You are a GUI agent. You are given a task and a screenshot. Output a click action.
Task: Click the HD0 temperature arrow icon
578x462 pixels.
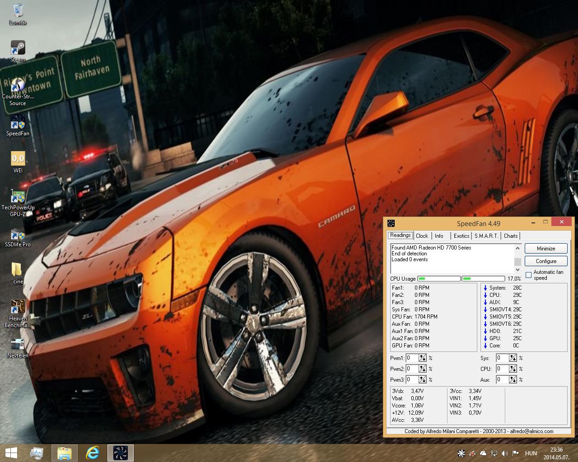pyautogui.click(x=485, y=331)
